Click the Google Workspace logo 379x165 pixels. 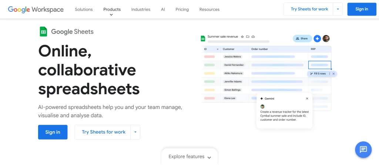pyautogui.click(x=36, y=9)
